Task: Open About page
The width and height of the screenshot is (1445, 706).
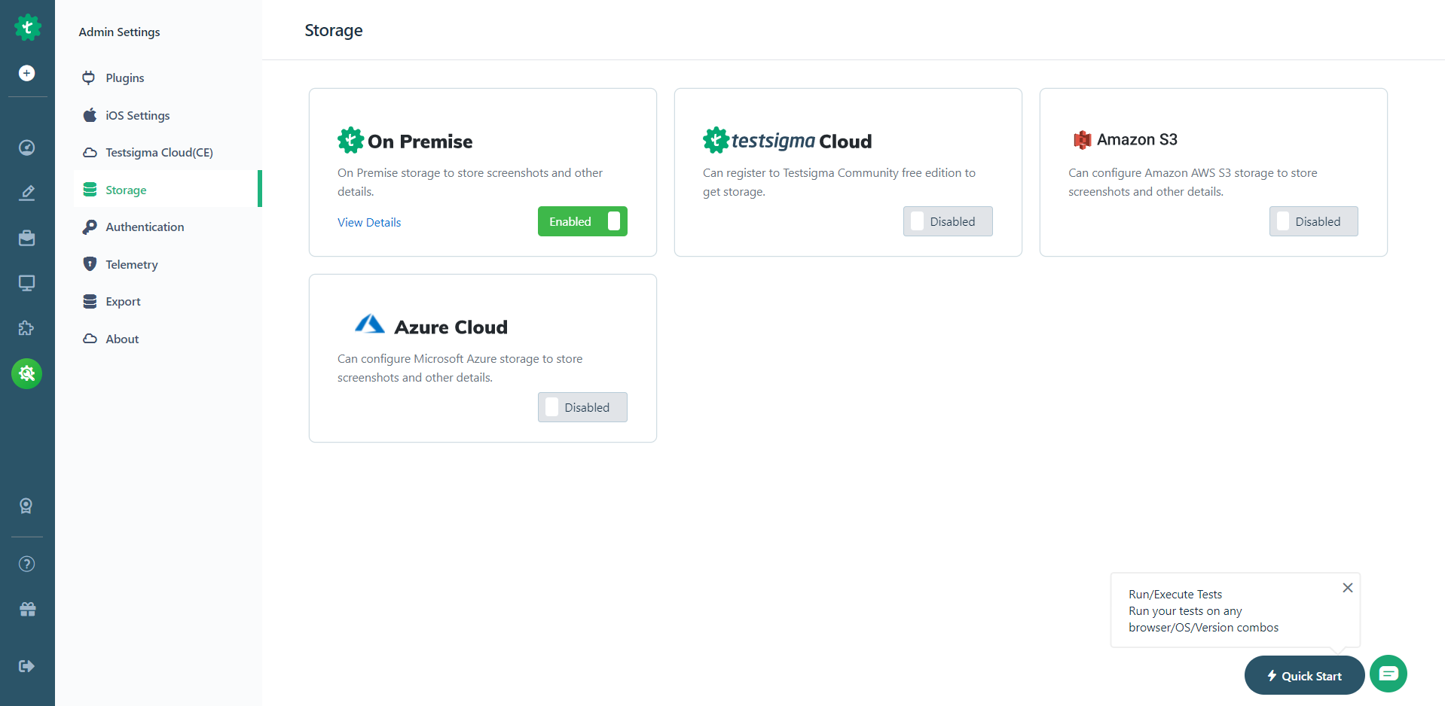Action: [167, 339]
